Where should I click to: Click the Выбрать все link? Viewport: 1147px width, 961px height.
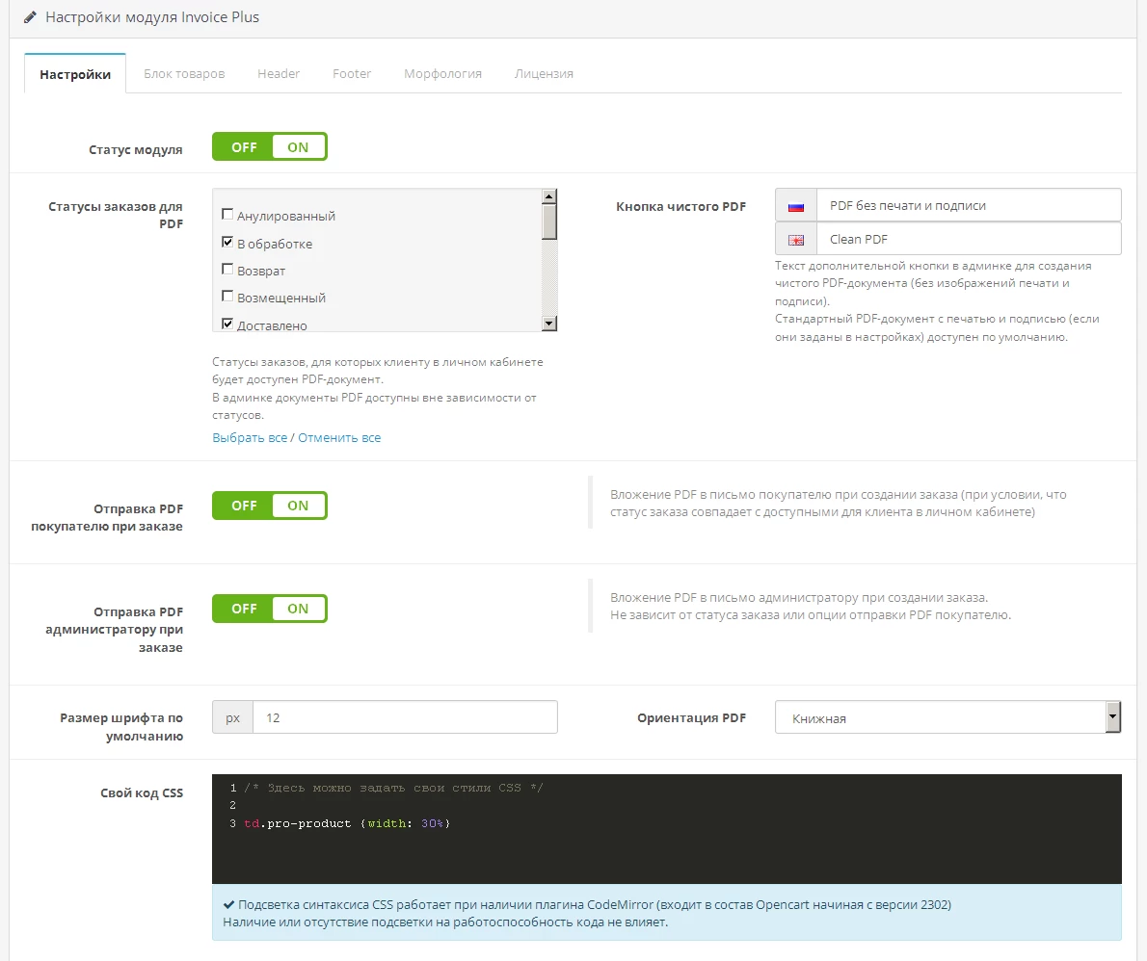pos(250,438)
